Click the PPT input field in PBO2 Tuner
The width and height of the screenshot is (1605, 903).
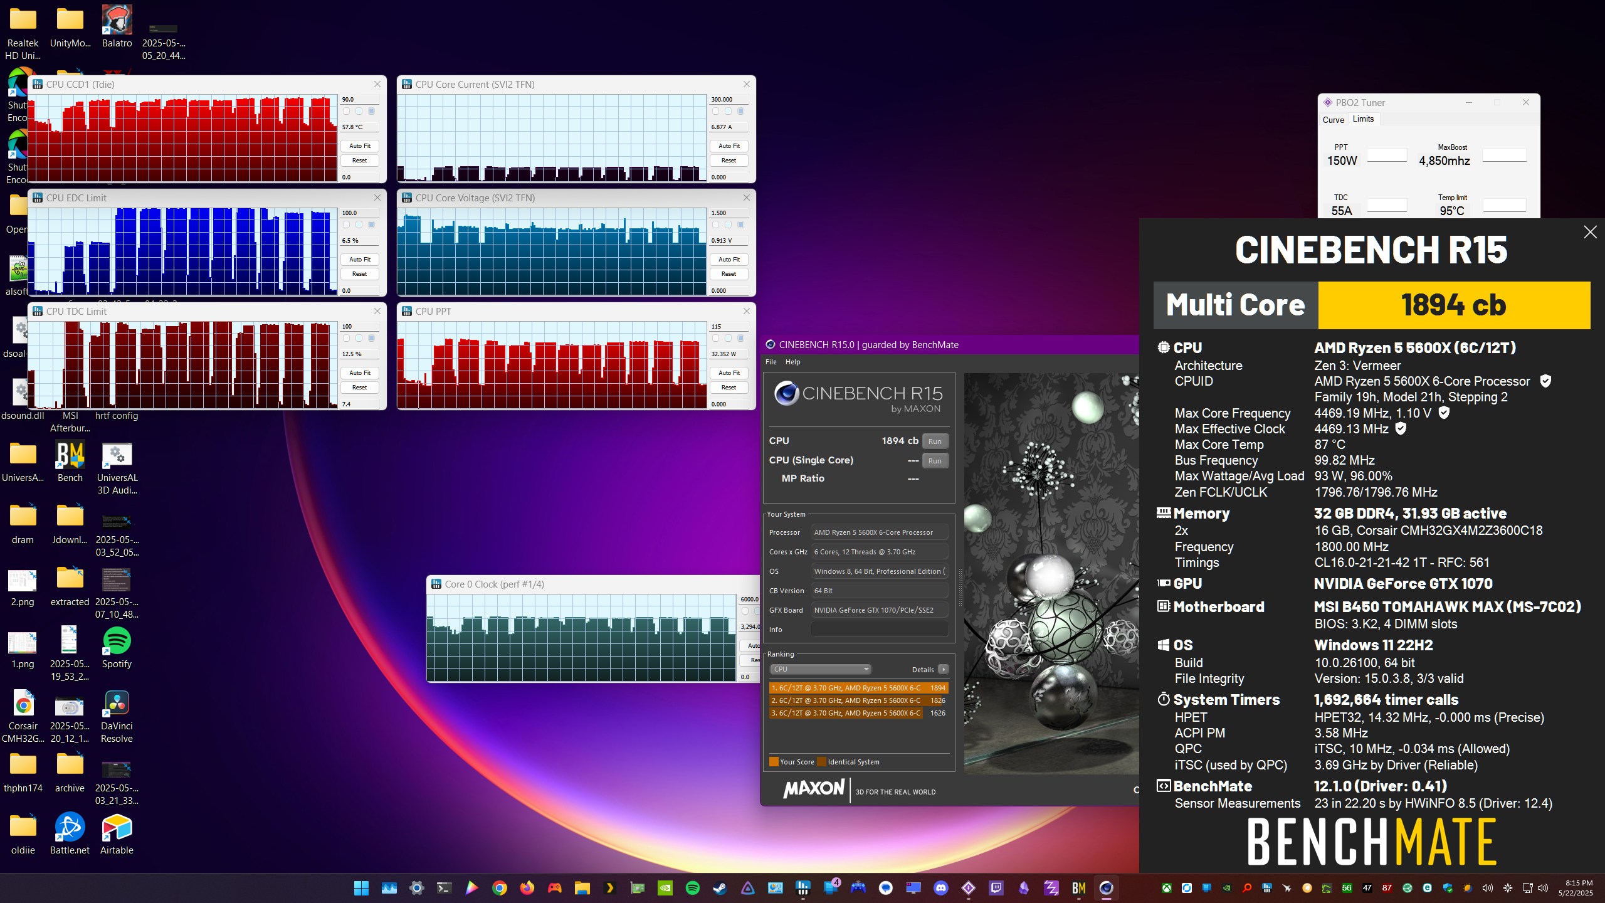[x=1387, y=155]
